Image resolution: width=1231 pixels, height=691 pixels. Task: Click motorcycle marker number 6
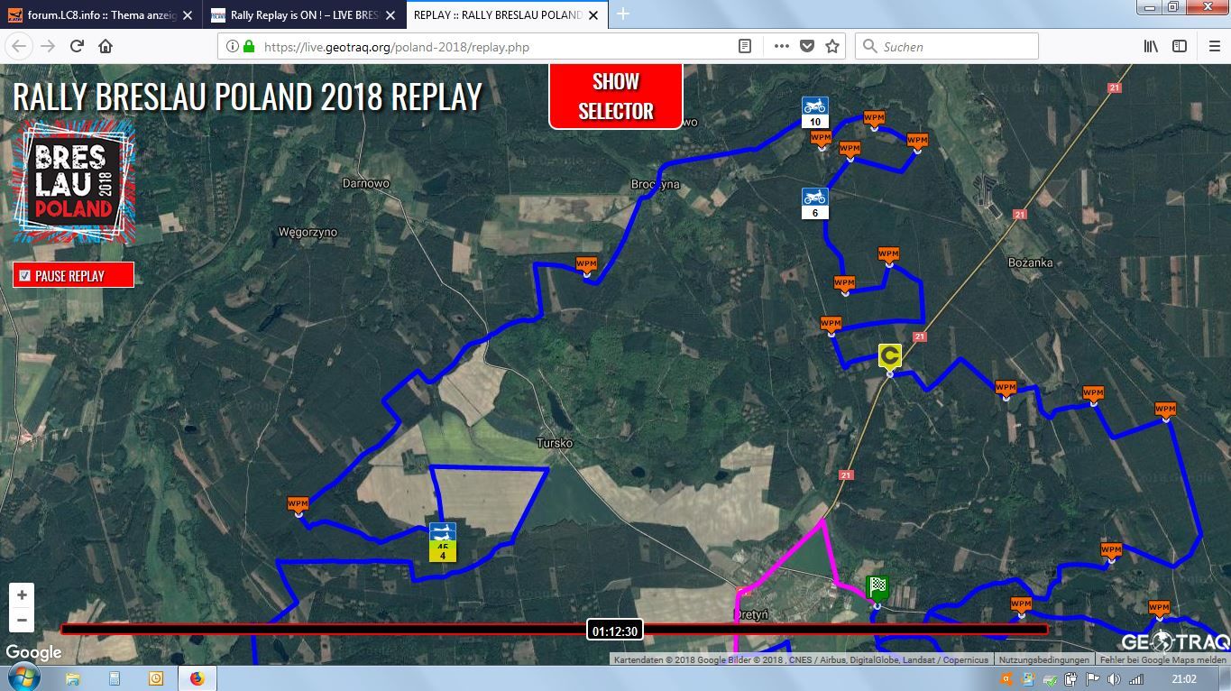click(814, 203)
